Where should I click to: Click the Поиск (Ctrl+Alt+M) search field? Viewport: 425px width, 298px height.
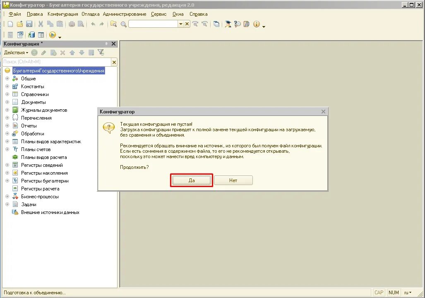pos(57,62)
